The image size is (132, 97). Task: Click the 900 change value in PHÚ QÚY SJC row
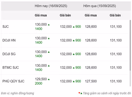[78, 81]
